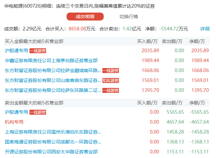Click the 卖出金额最大的前5名营业部 header
The height and width of the screenshot is (158, 216).
(x=34, y=103)
